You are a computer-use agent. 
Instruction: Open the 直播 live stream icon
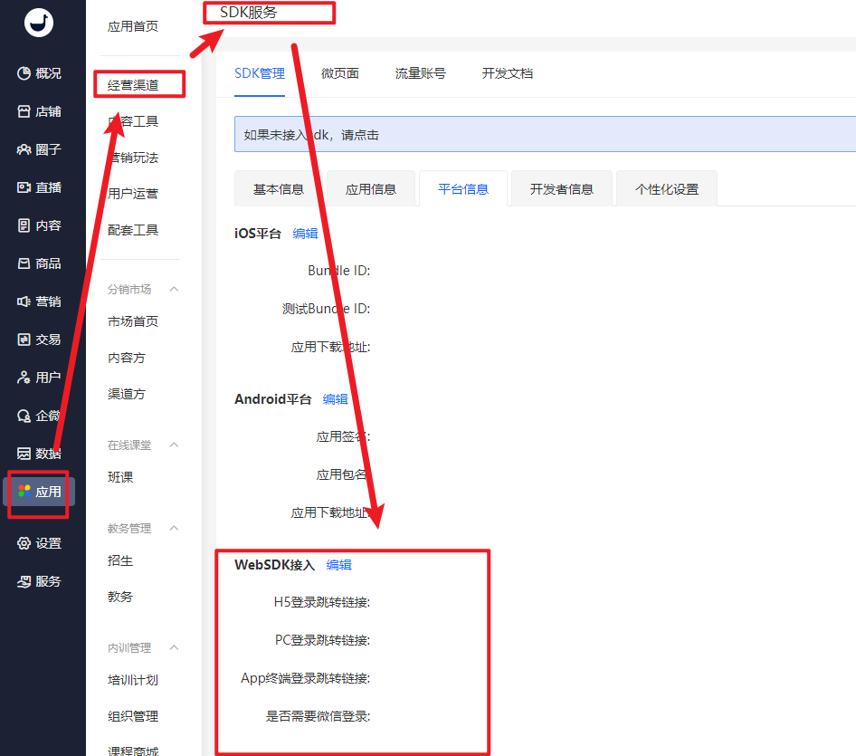point(24,187)
